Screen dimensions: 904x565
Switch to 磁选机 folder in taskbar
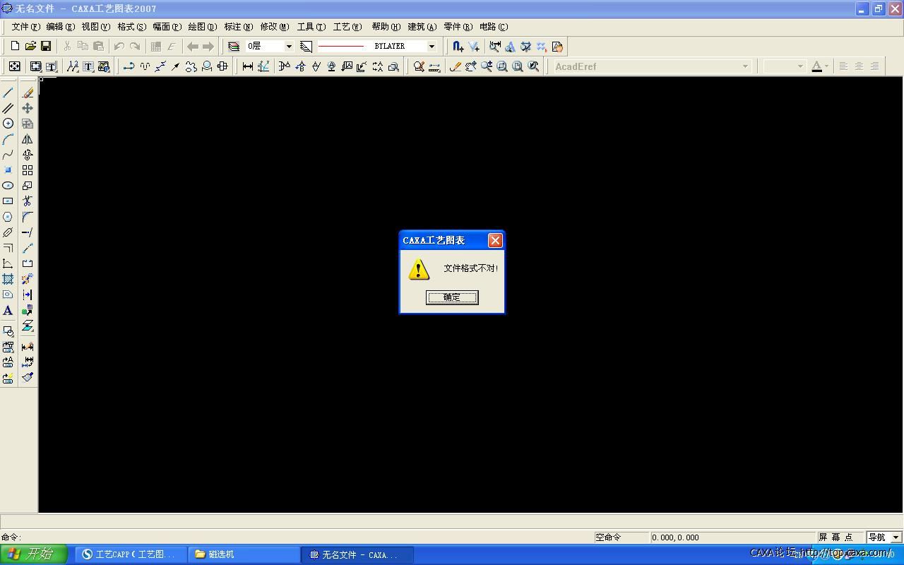244,554
